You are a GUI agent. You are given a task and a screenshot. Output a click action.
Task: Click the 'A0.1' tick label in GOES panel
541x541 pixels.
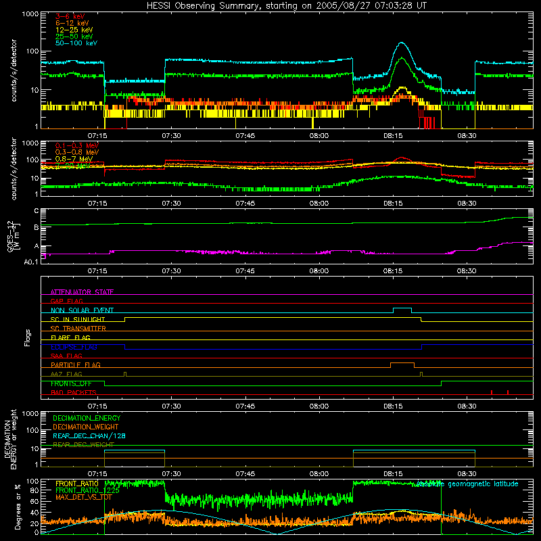(31, 262)
